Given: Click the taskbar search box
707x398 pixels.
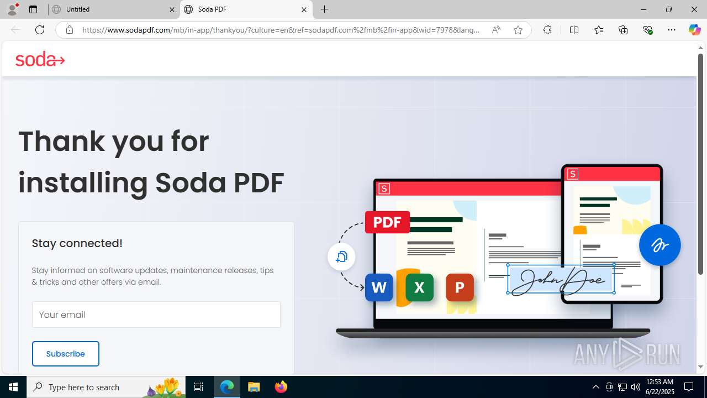Looking at the screenshot, I should tap(106, 387).
